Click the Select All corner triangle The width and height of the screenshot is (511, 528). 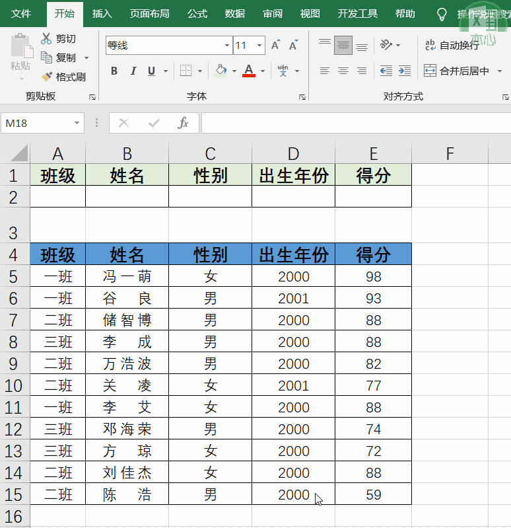(x=20, y=153)
